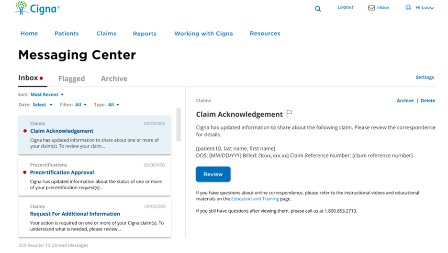Click the search magnifier icon
448x253 pixels.
click(318, 9)
